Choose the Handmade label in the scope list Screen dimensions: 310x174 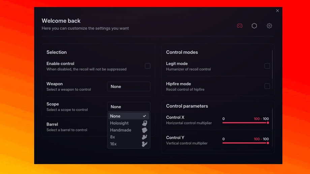click(x=121, y=130)
